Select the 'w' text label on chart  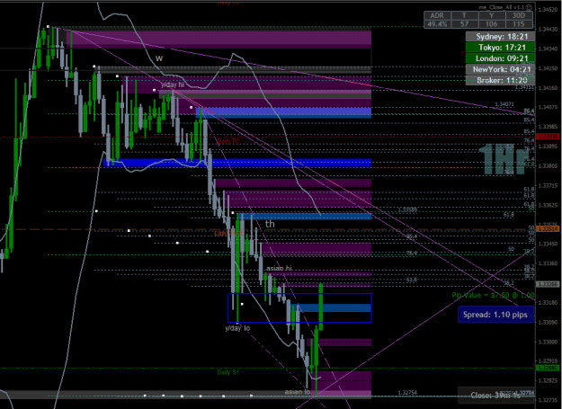click(159, 58)
